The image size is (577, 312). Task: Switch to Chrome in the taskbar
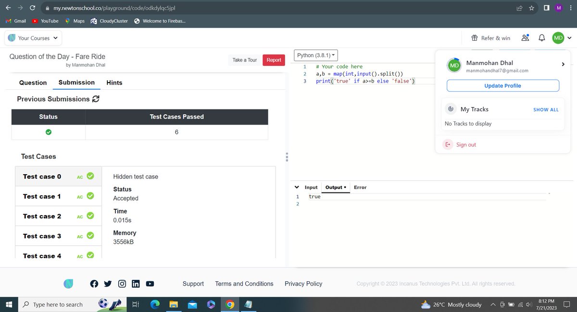click(x=229, y=304)
